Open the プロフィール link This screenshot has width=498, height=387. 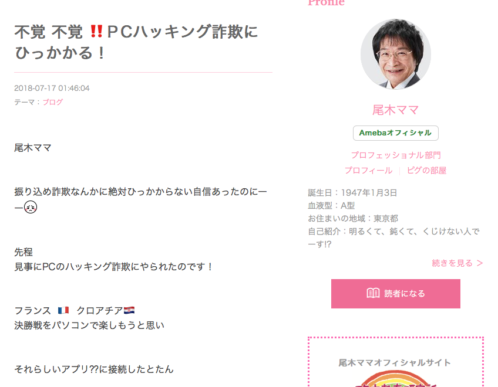[368, 171]
